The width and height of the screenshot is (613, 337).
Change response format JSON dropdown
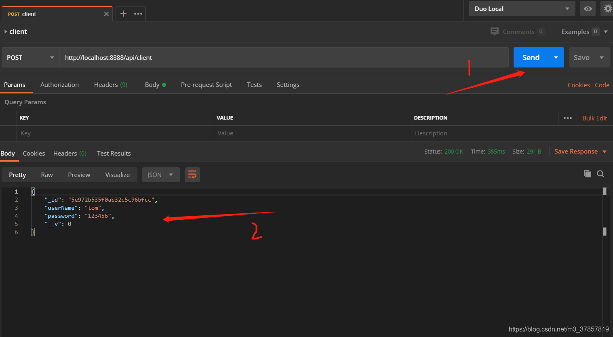point(161,175)
